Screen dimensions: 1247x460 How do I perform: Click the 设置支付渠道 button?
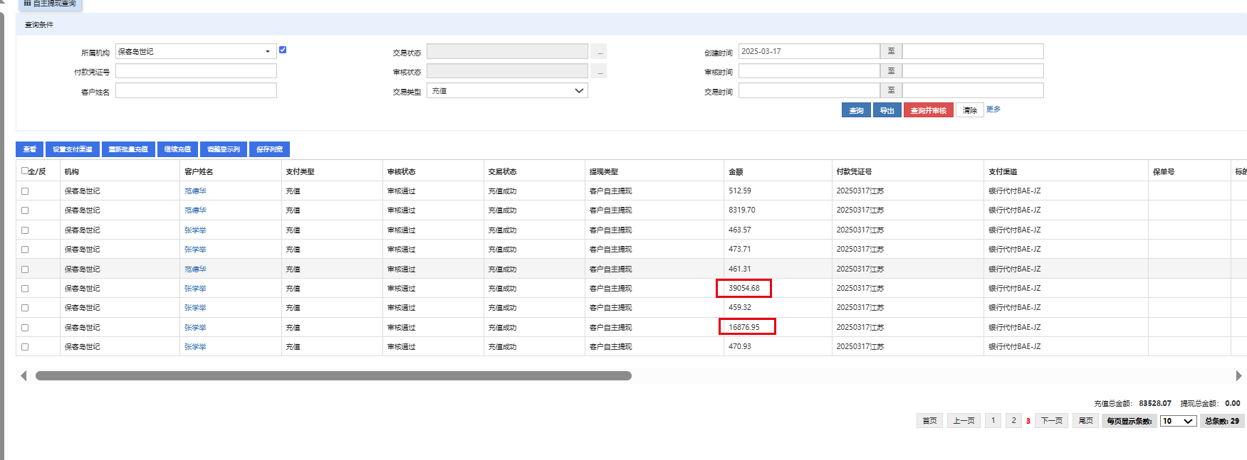click(x=73, y=149)
